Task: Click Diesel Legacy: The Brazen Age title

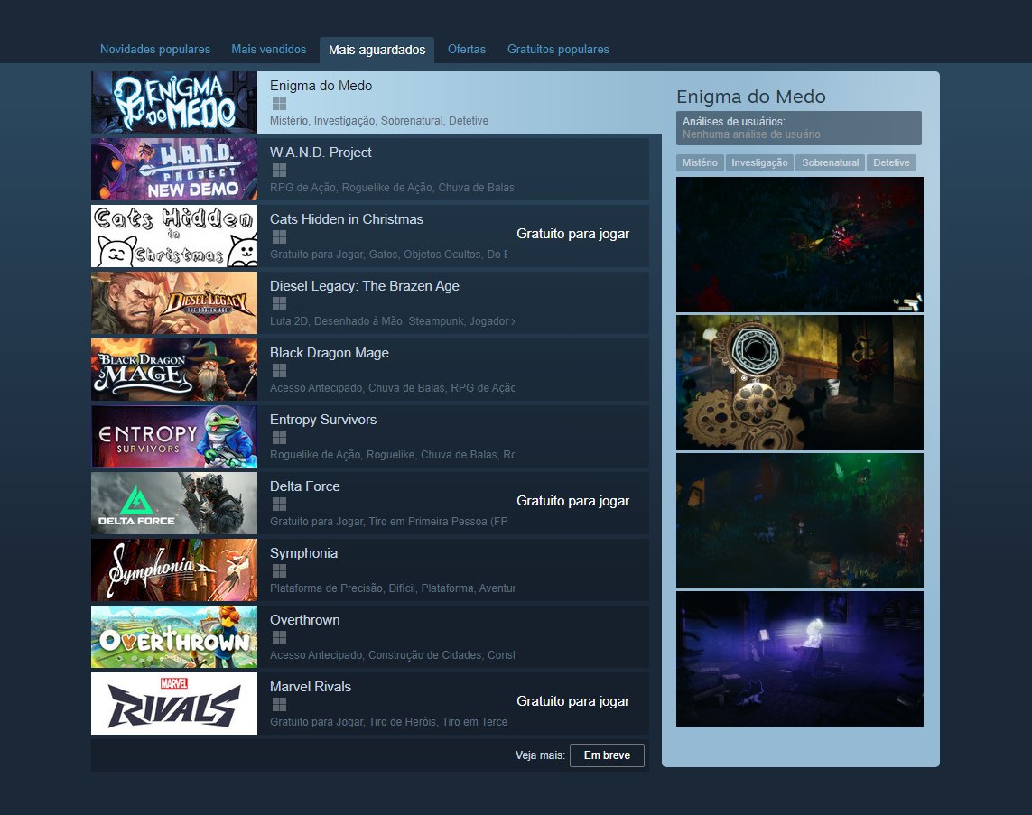Action: pos(365,286)
